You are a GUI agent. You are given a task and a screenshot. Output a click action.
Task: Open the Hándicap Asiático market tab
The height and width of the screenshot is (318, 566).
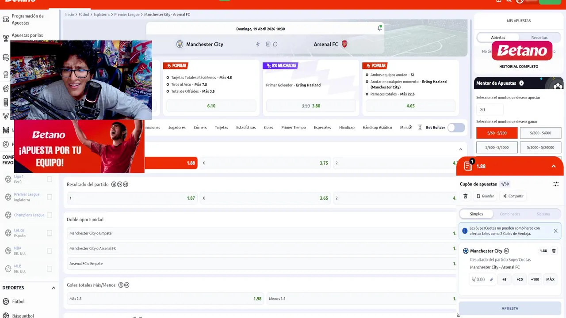(x=377, y=128)
